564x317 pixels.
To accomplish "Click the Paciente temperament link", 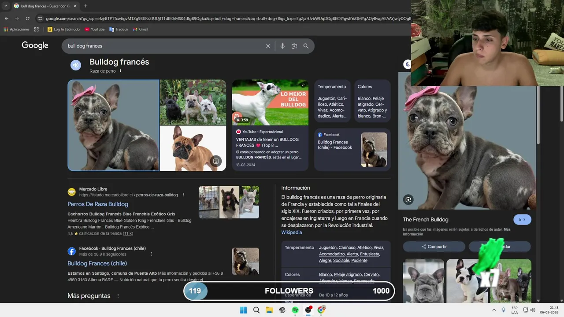I will [x=359, y=261].
